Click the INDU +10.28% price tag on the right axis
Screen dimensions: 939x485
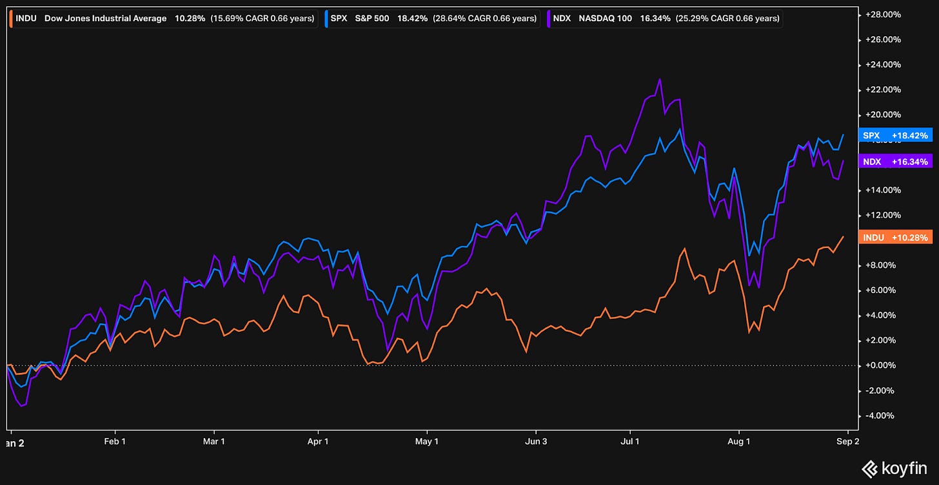[x=896, y=238]
